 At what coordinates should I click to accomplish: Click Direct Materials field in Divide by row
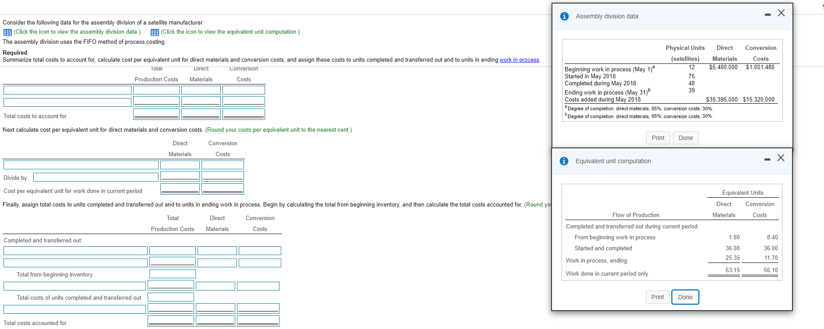coord(180,176)
